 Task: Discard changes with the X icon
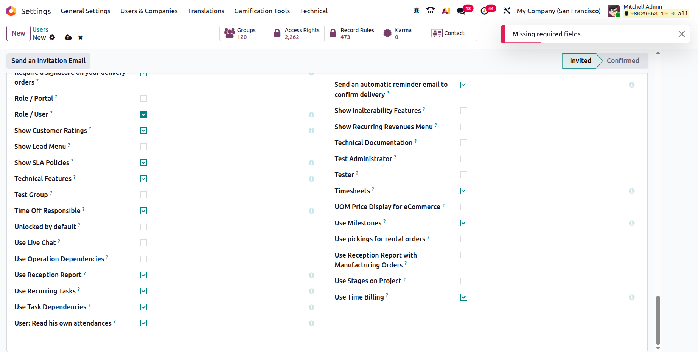coord(81,37)
